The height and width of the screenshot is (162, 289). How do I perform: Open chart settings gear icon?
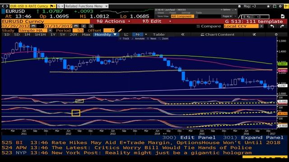pos(276,35)
